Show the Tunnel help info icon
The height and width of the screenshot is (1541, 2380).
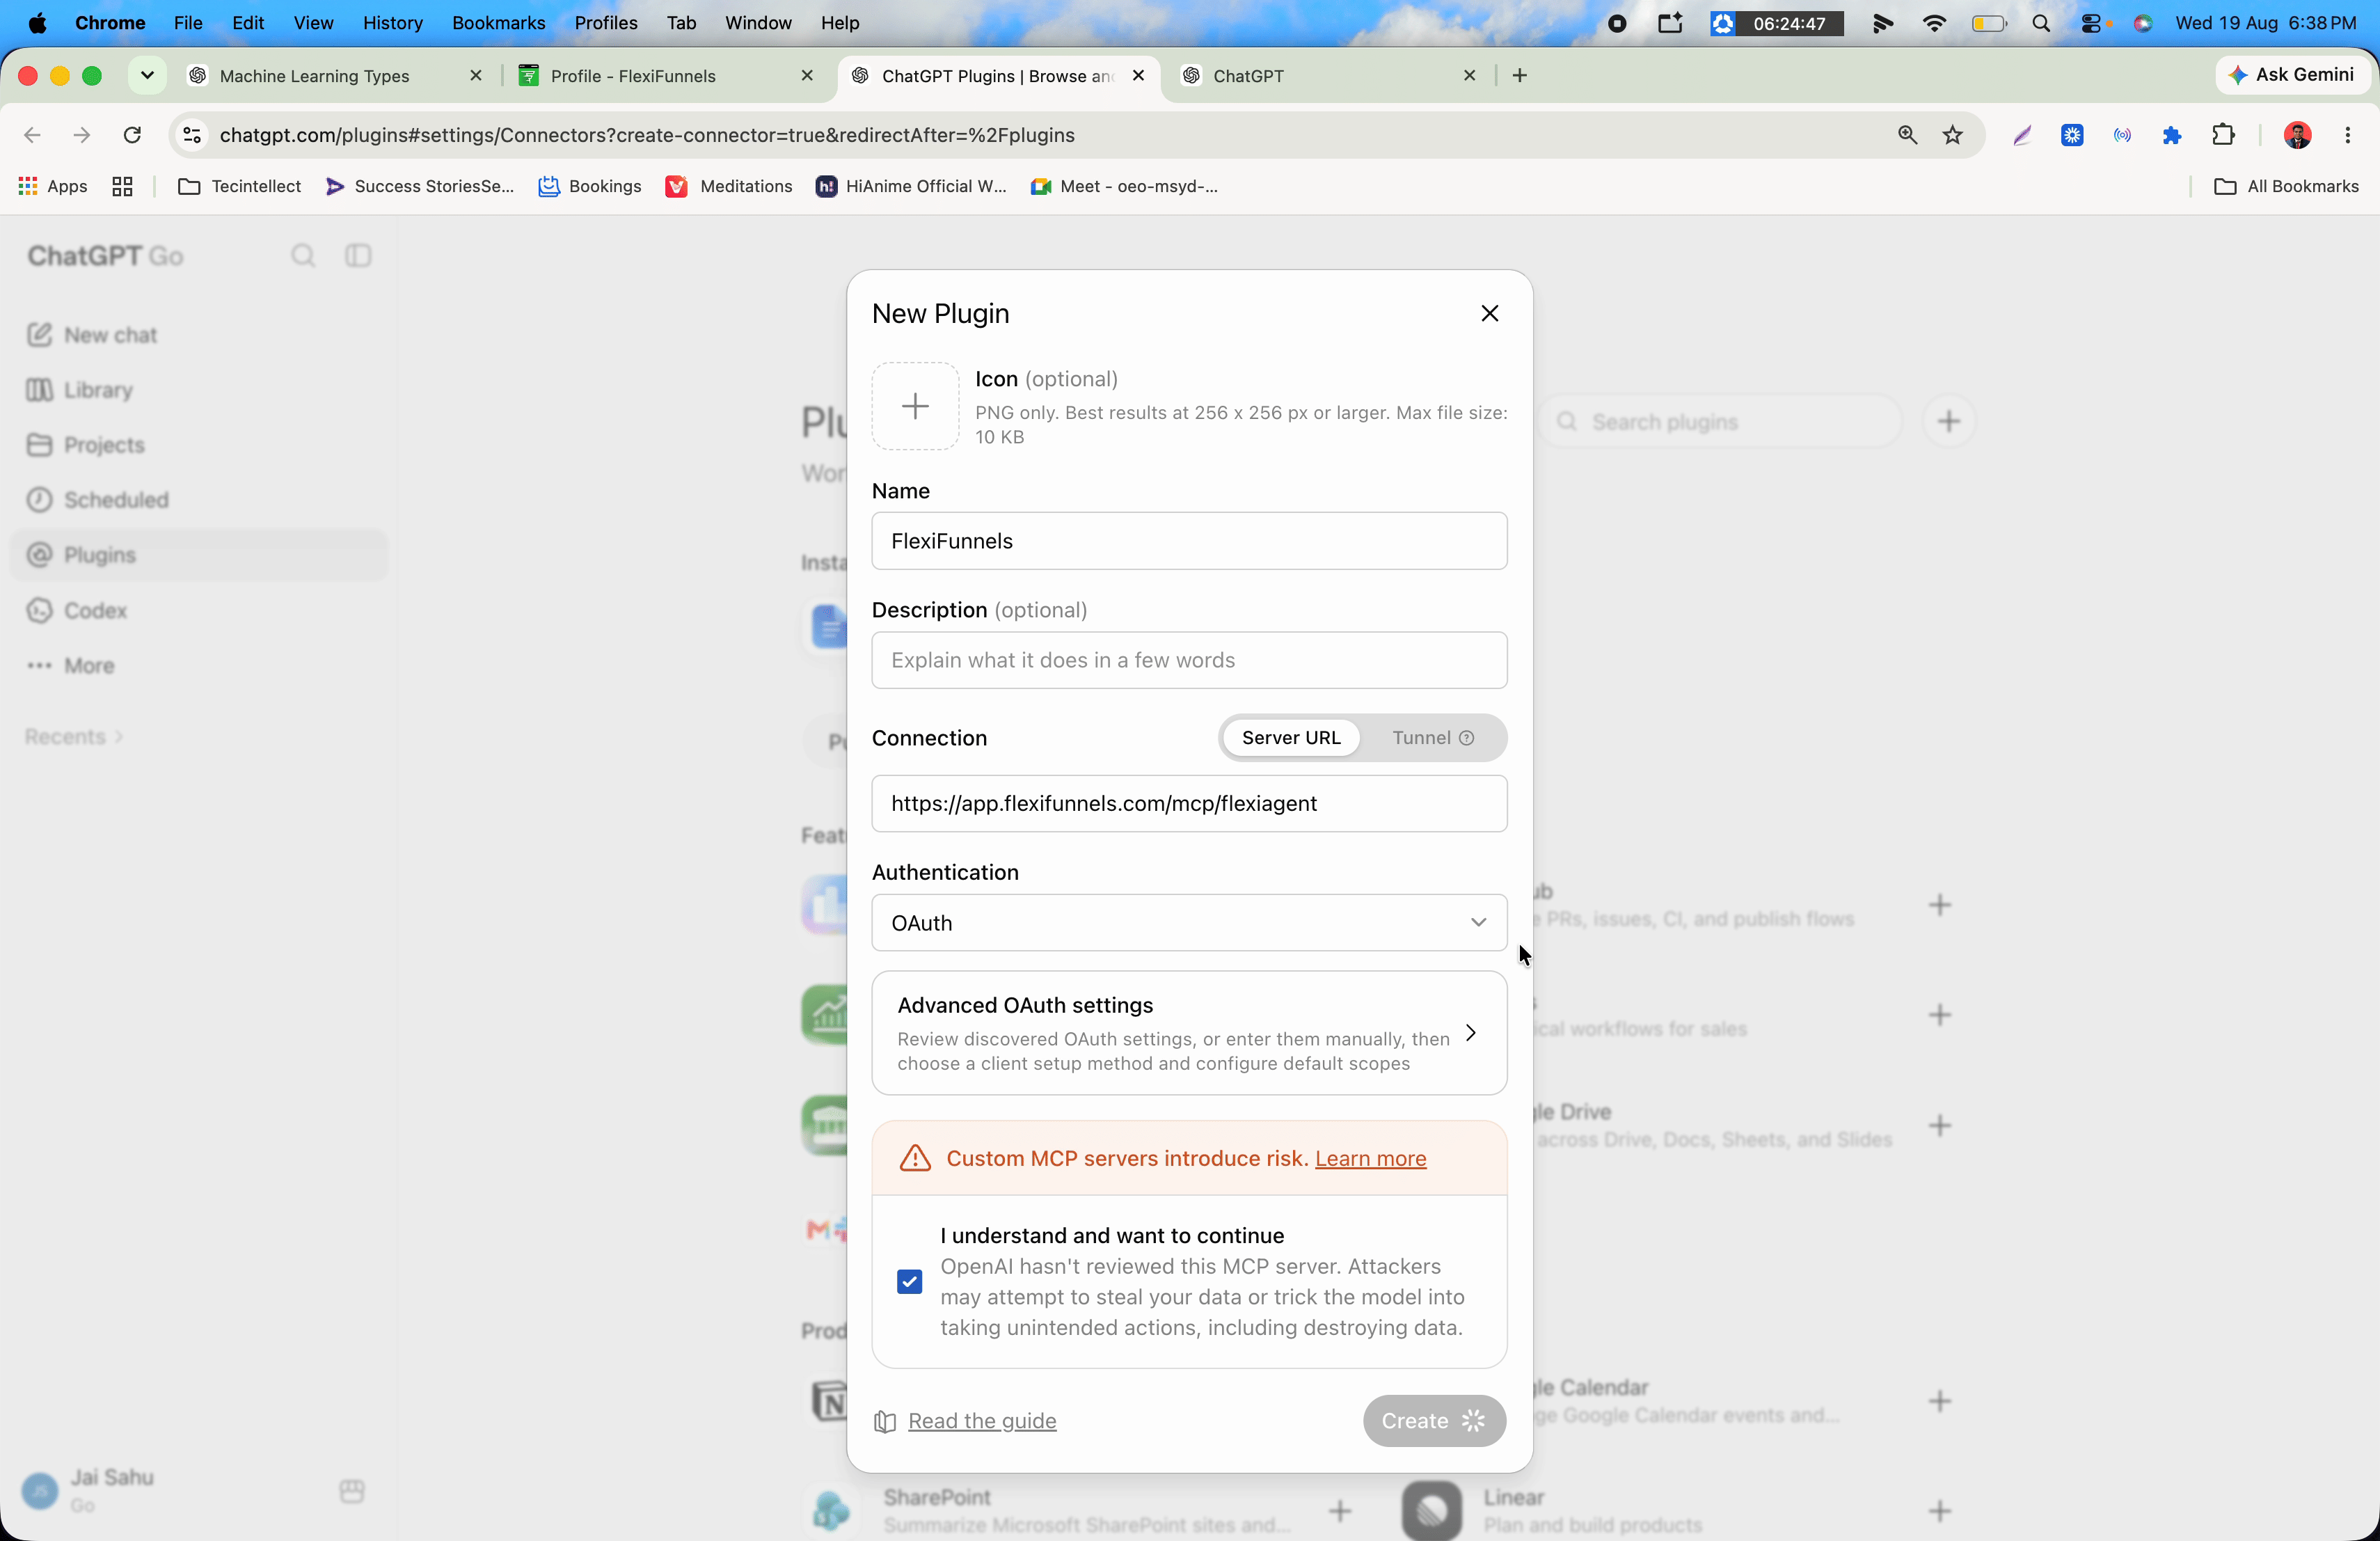pos(1467,738)
